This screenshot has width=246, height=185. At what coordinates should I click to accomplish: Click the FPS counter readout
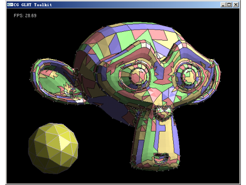point(25,15)
